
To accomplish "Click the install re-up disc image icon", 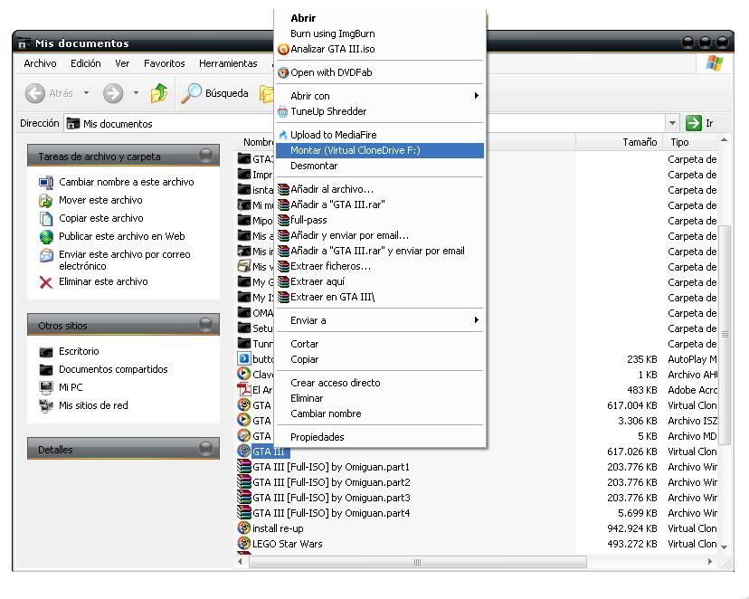I will click(x=244, y=528).
